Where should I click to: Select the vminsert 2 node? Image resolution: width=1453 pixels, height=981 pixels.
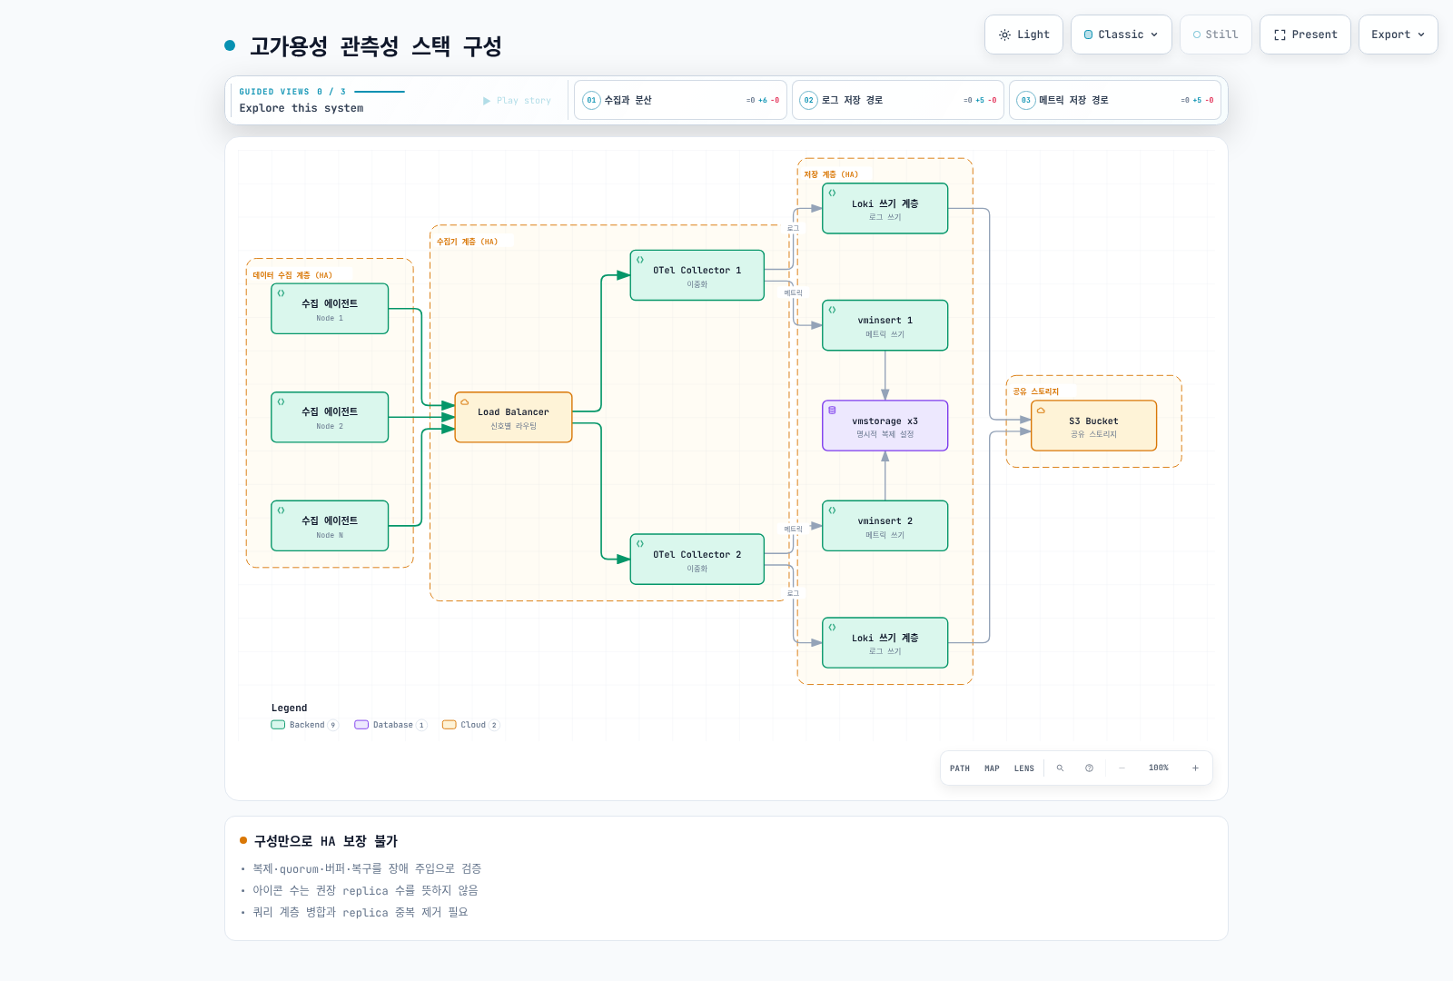point(885,526)
